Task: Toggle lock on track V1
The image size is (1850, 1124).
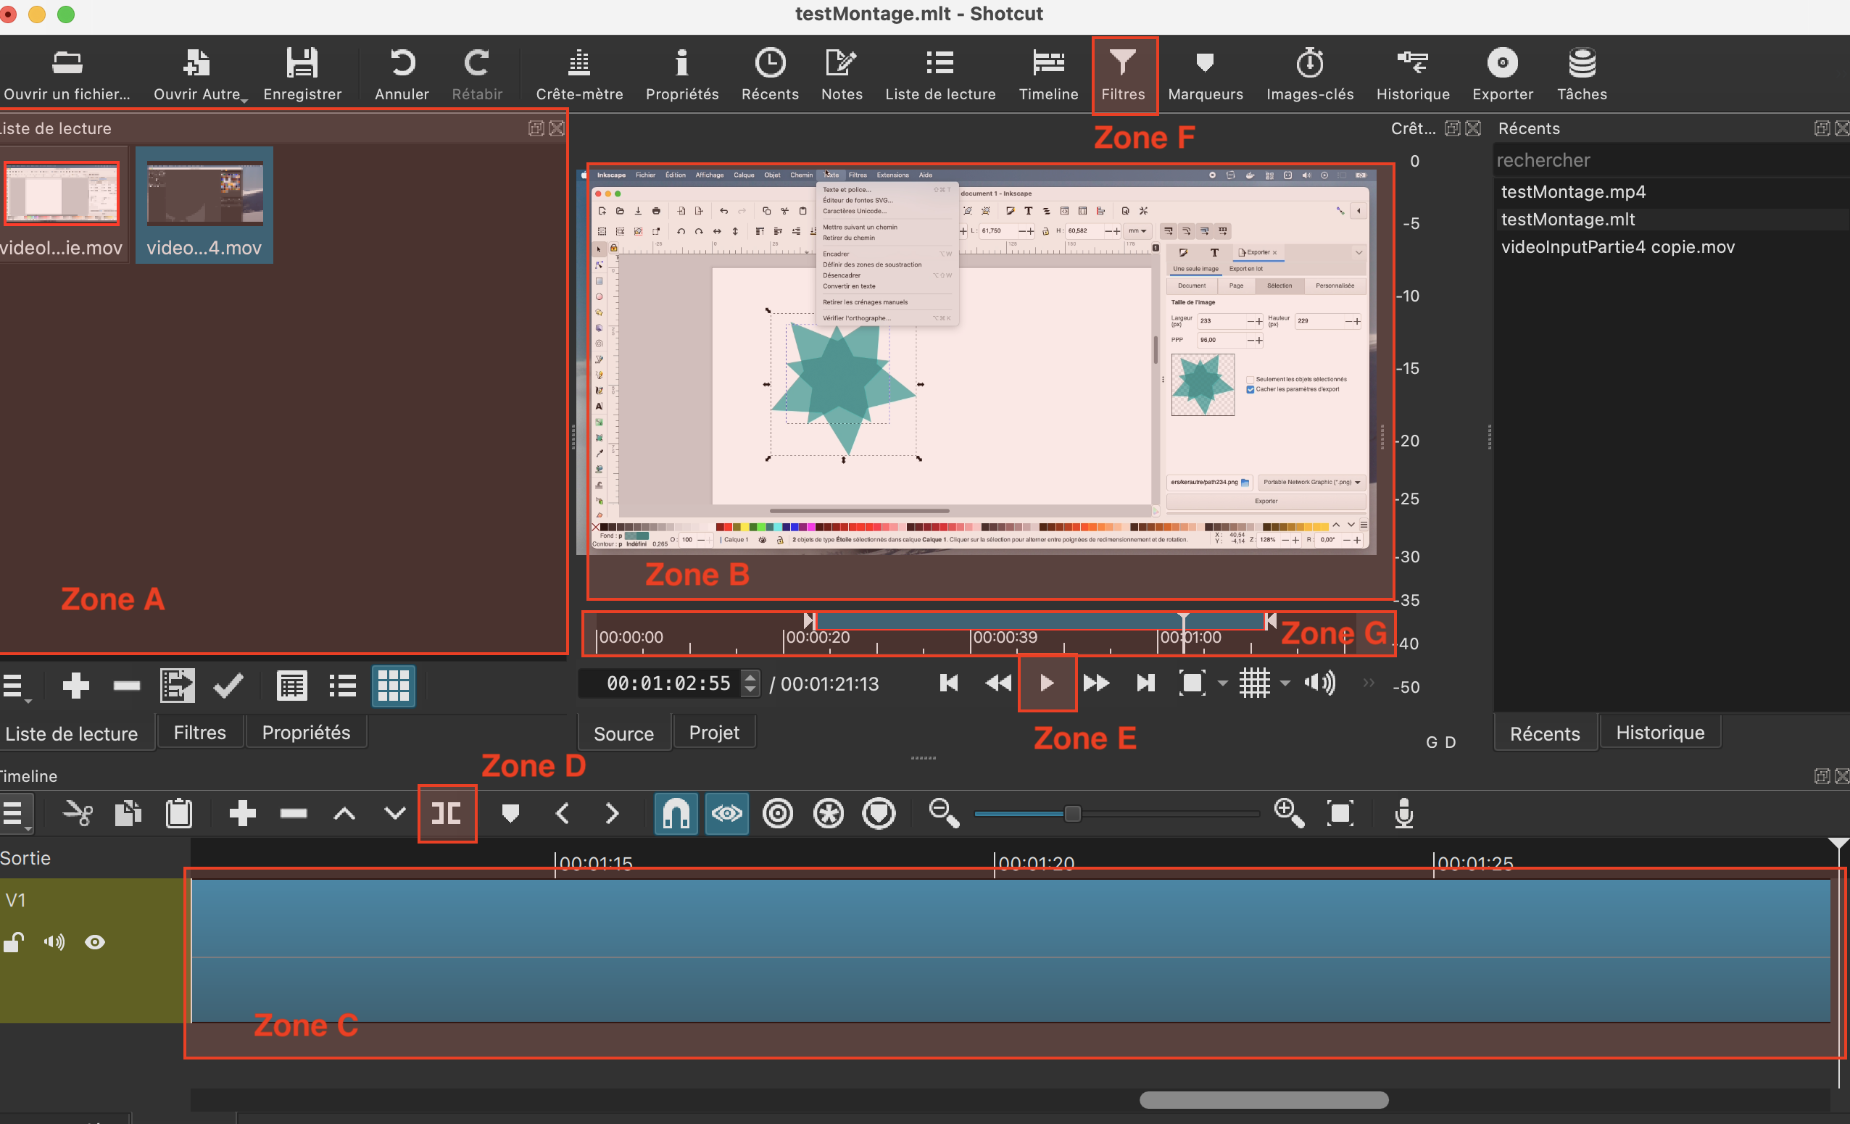Action: coord(14,942)
